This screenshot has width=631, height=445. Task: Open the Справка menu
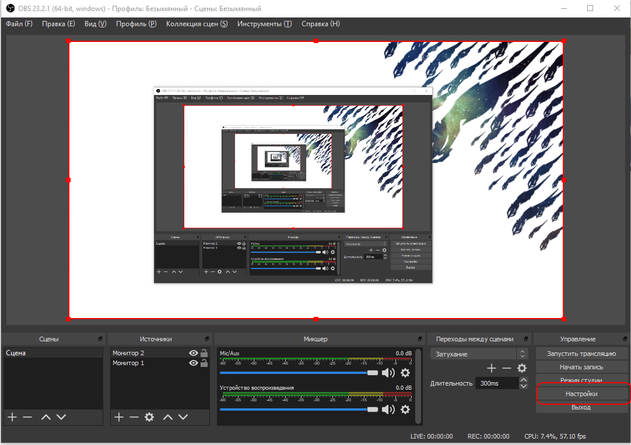(x=321, y=24)
